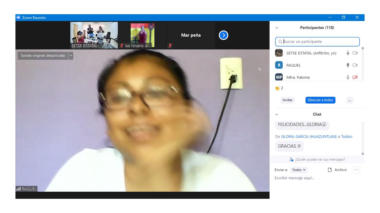380x213 pixels.
Task: Focus the Buscar un participante search field
Action: 317,42
